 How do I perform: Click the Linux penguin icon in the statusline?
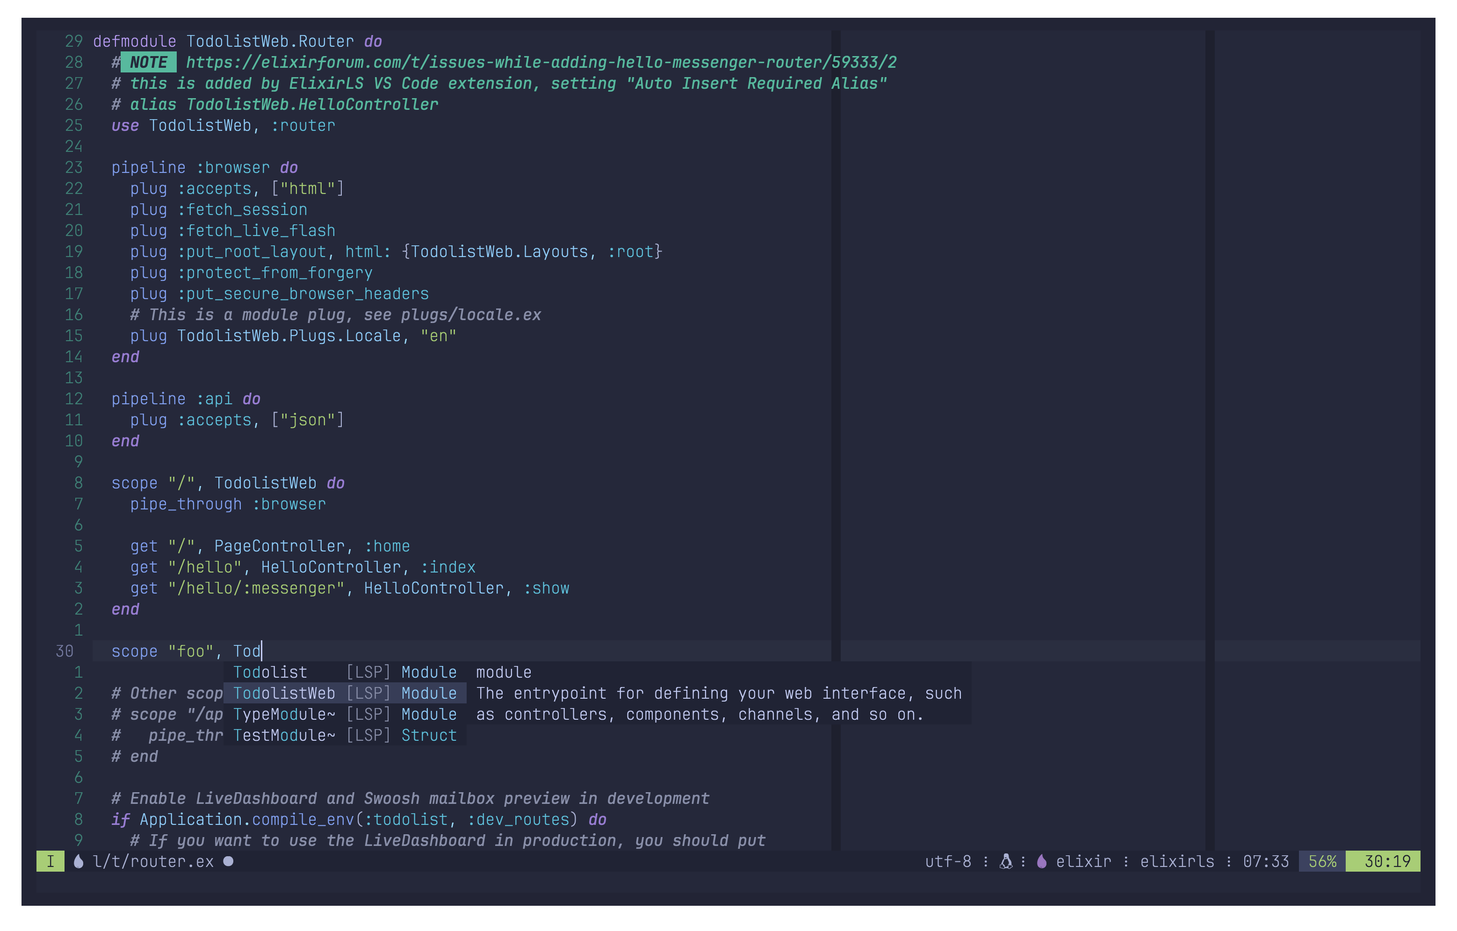pos(1006,861)
